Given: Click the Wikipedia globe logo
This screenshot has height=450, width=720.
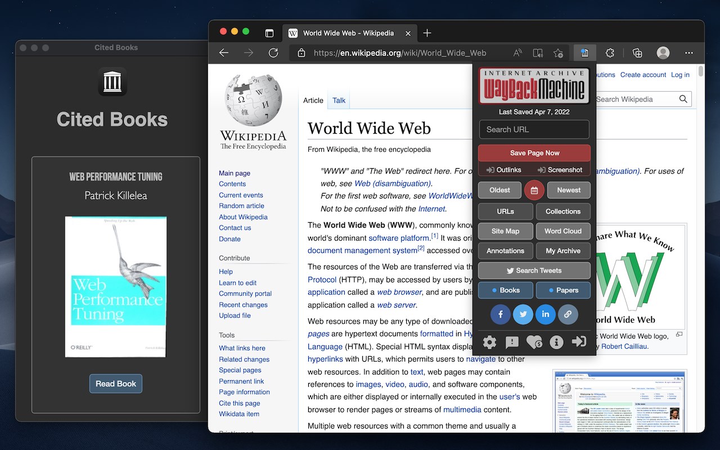Looking at the screenshot, I should coord(253,101).
